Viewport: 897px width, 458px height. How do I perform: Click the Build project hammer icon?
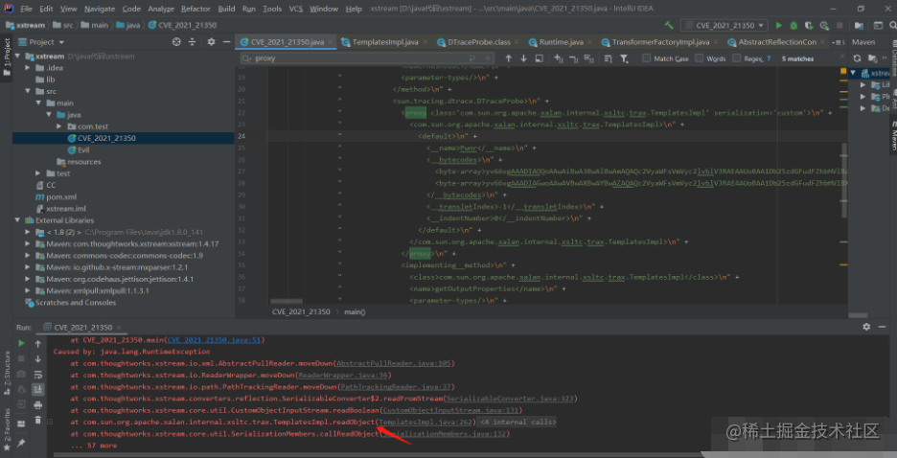669,26
